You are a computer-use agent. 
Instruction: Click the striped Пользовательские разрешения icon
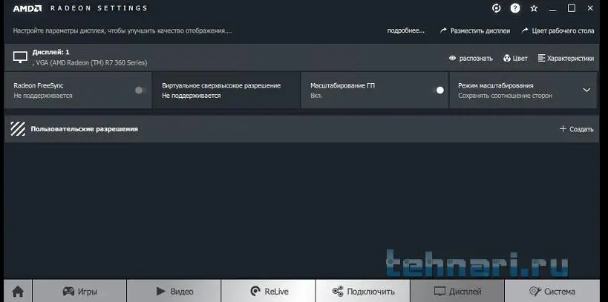[x=18, y=128]
